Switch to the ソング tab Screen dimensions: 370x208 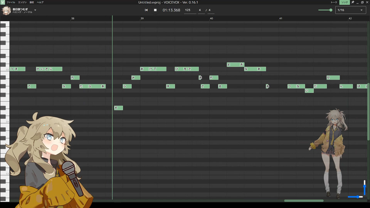(345, 2)
